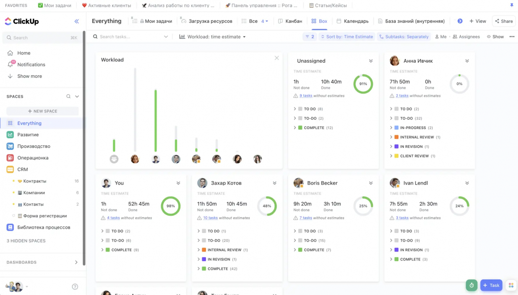Open the three-dot more options menu
The width and height of the screenshot is (518, 295).
coord(512,37)
